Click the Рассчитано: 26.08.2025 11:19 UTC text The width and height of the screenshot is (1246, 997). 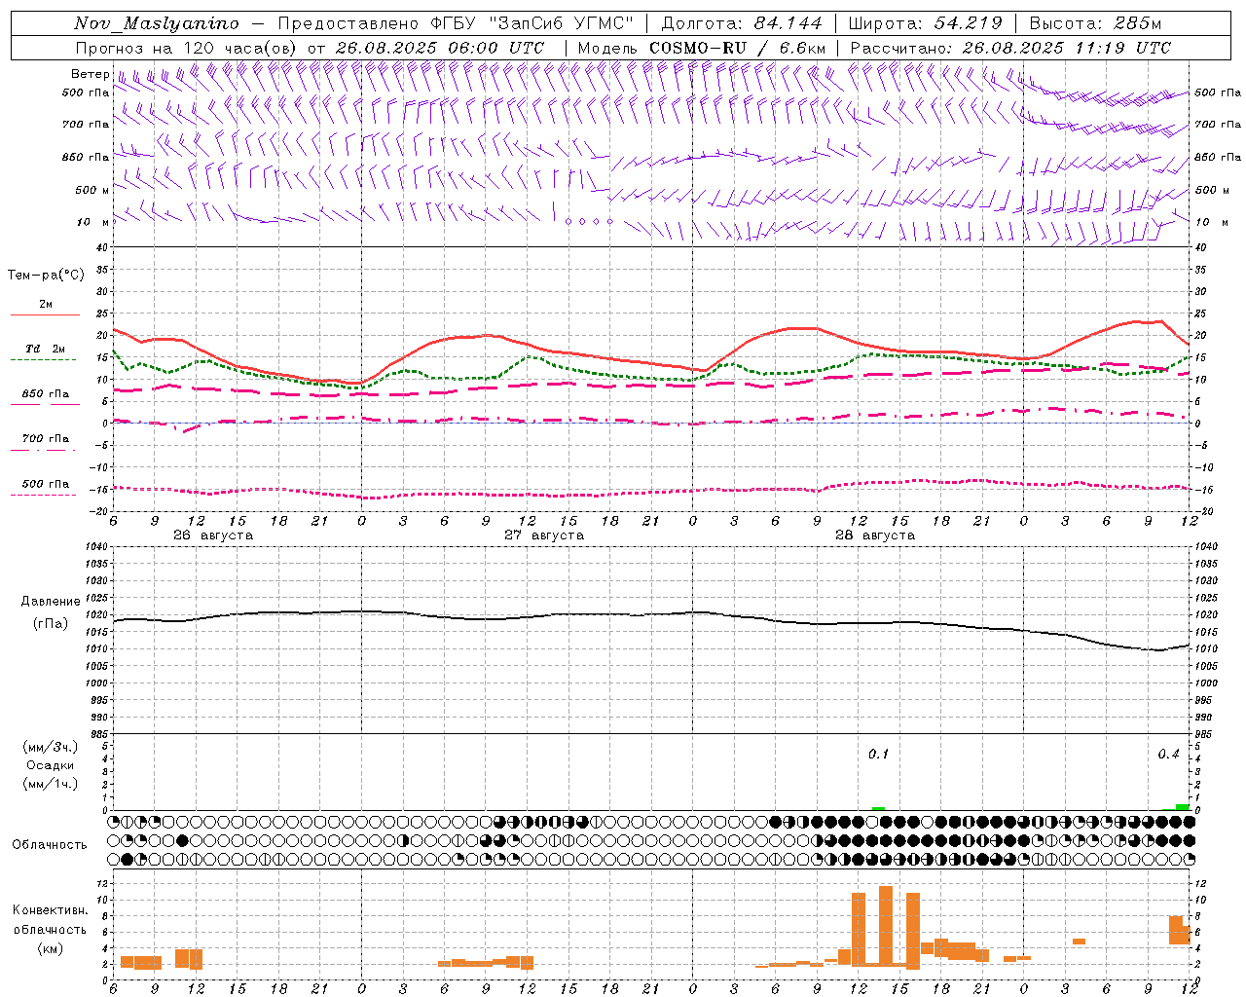(1010, 48)
